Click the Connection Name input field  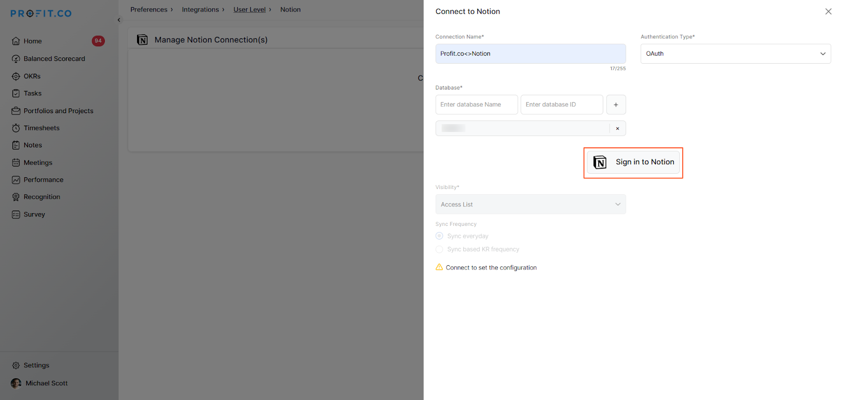(x=531, y=54)
